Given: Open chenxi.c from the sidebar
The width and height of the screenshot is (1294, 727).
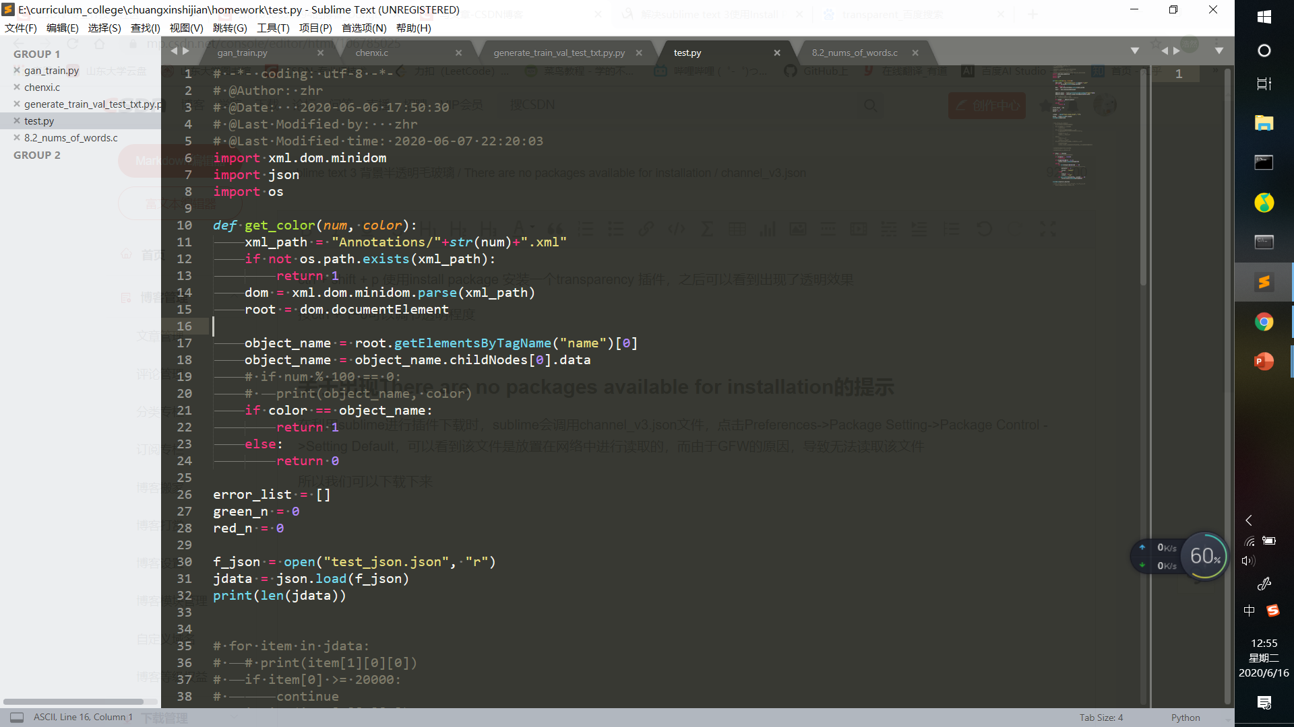Looking at the screenshot, I should pos(42,88).
